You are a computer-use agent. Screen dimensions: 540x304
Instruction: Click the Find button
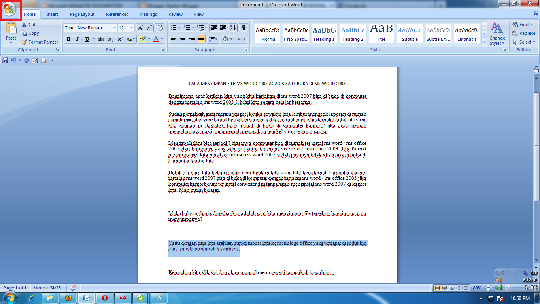click(522, 25)
